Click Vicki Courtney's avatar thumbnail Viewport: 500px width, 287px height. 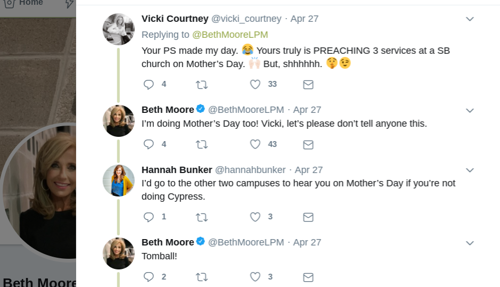tap(118, 29)
